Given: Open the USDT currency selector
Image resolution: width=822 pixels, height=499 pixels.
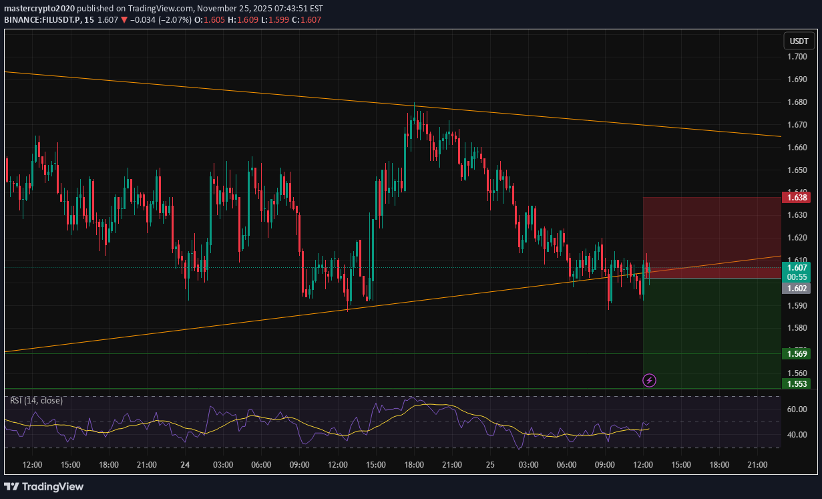Looking at the screenshot, I should 799,41.
